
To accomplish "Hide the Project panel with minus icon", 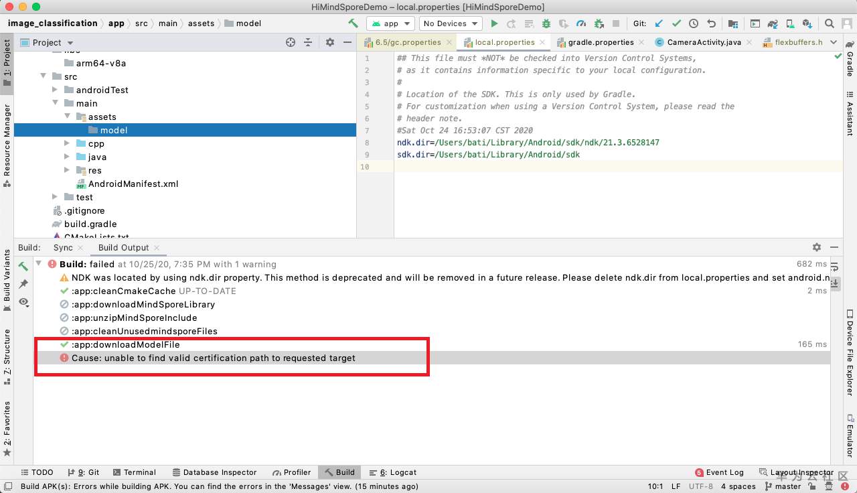I will pos(347,42).
